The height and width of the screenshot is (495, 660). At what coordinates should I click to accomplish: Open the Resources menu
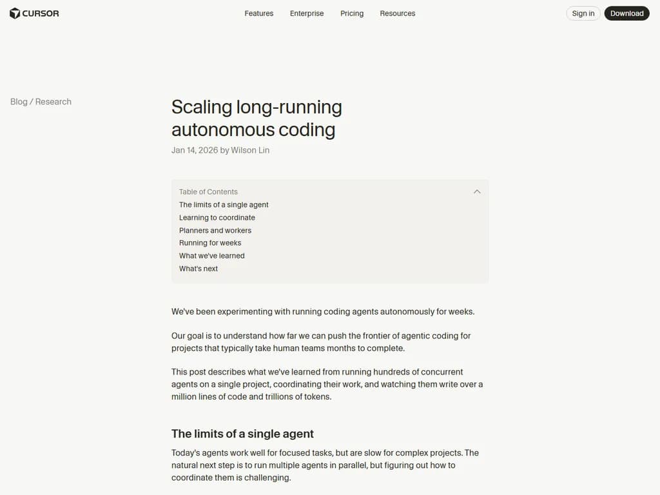point(397,14)
